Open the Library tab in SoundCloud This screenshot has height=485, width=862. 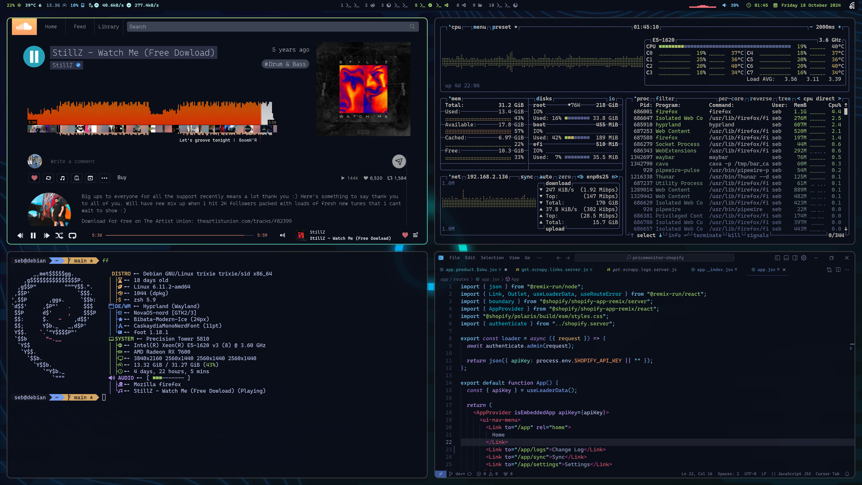click(x=109, y=27)
